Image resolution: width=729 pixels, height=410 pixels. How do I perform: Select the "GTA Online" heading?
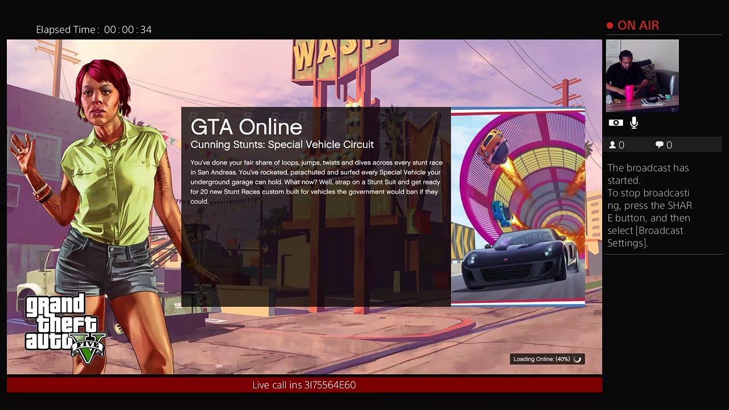[x=246, y=127]
